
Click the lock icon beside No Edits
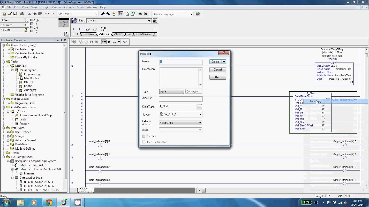(26, 30)
